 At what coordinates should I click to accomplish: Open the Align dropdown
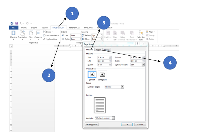[150, 32]
